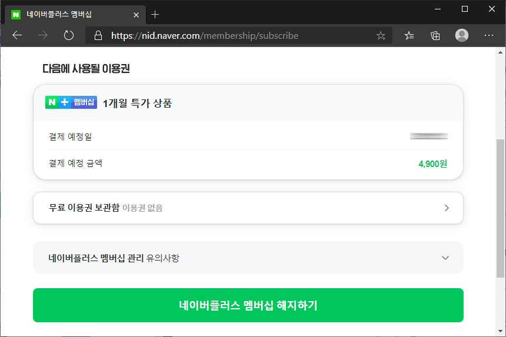View site security info via the lock icon
The image size is (506, 337).
coord(98,35)
